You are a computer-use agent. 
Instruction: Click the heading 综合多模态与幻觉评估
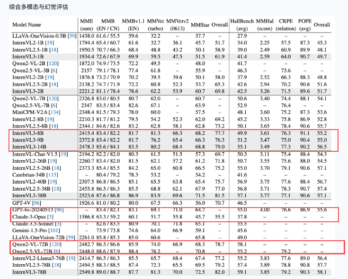click(39, 7)
